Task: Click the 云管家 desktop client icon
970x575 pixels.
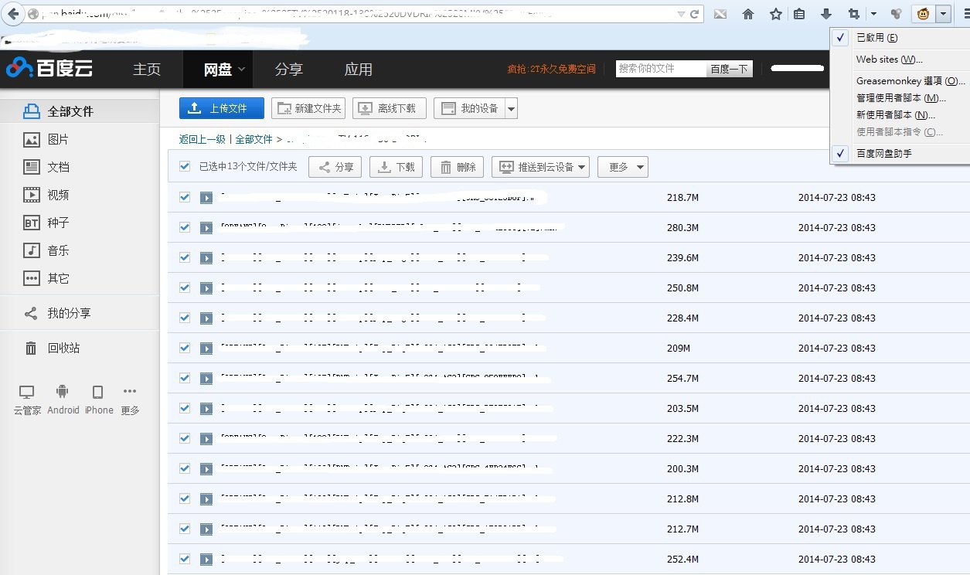Action: click(27, 393)
